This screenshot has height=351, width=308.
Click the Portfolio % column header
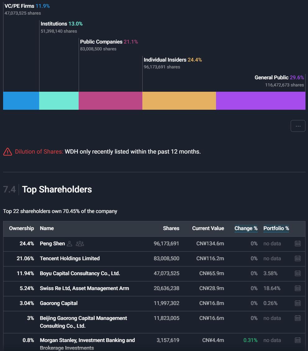point(276,228)
